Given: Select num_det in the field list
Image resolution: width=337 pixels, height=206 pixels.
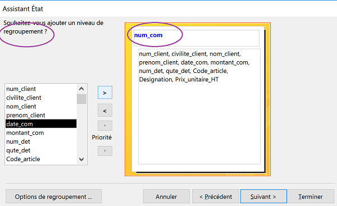Looking at the screenshot, I should [41, 141].
